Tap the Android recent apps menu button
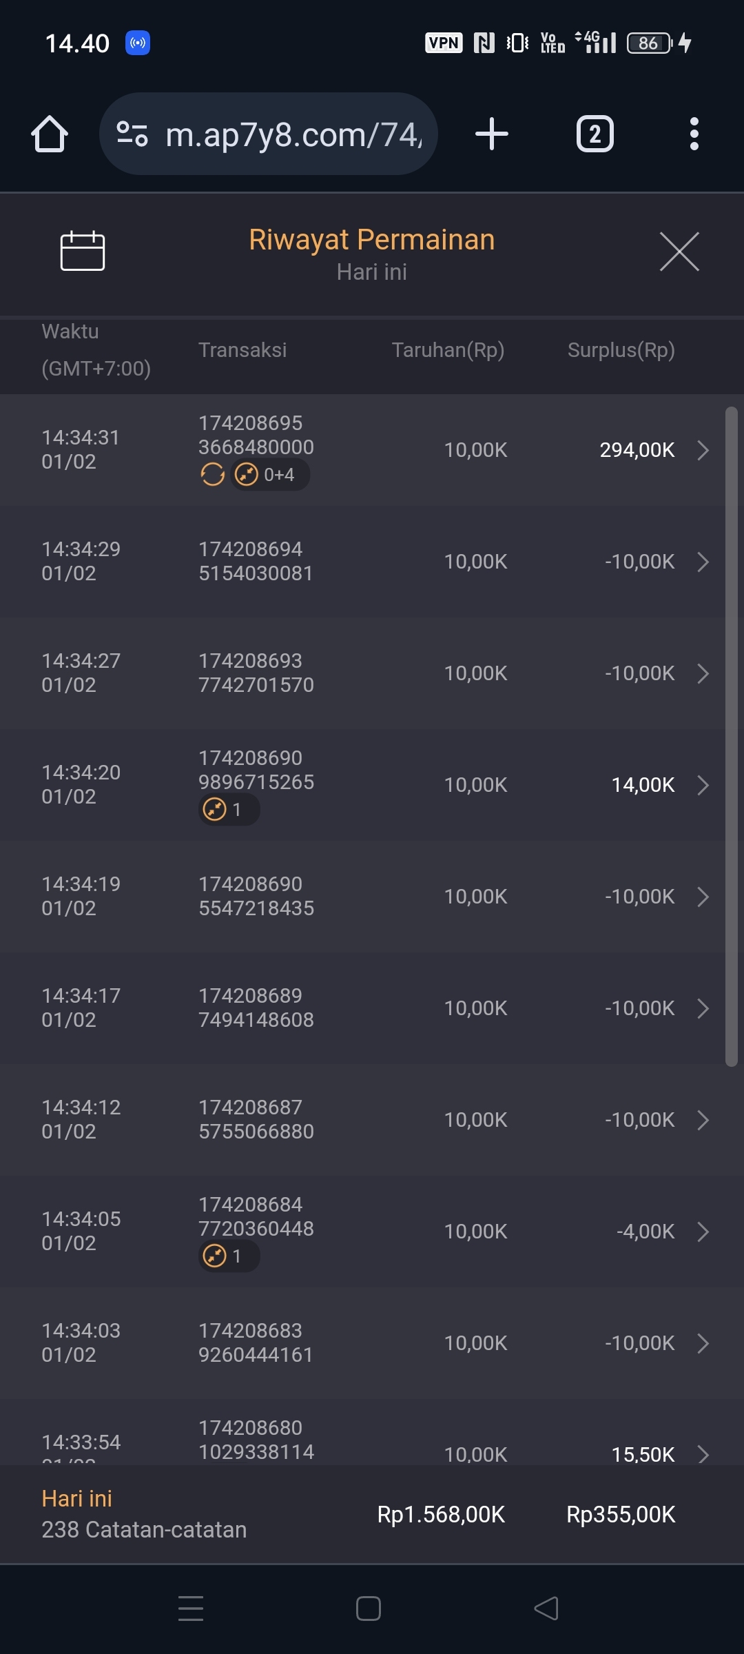Image resolution: width=744 pixels, height=1654 pixels. pos(191,1609)
